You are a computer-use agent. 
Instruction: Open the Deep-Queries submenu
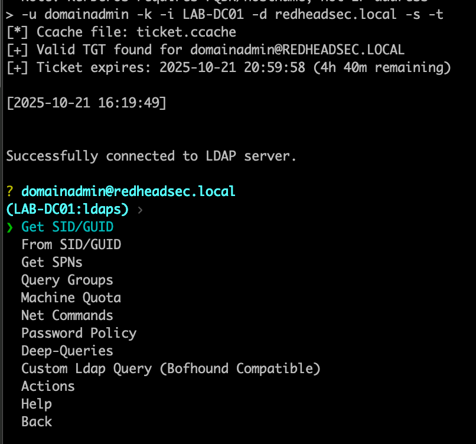click(67, 351)
